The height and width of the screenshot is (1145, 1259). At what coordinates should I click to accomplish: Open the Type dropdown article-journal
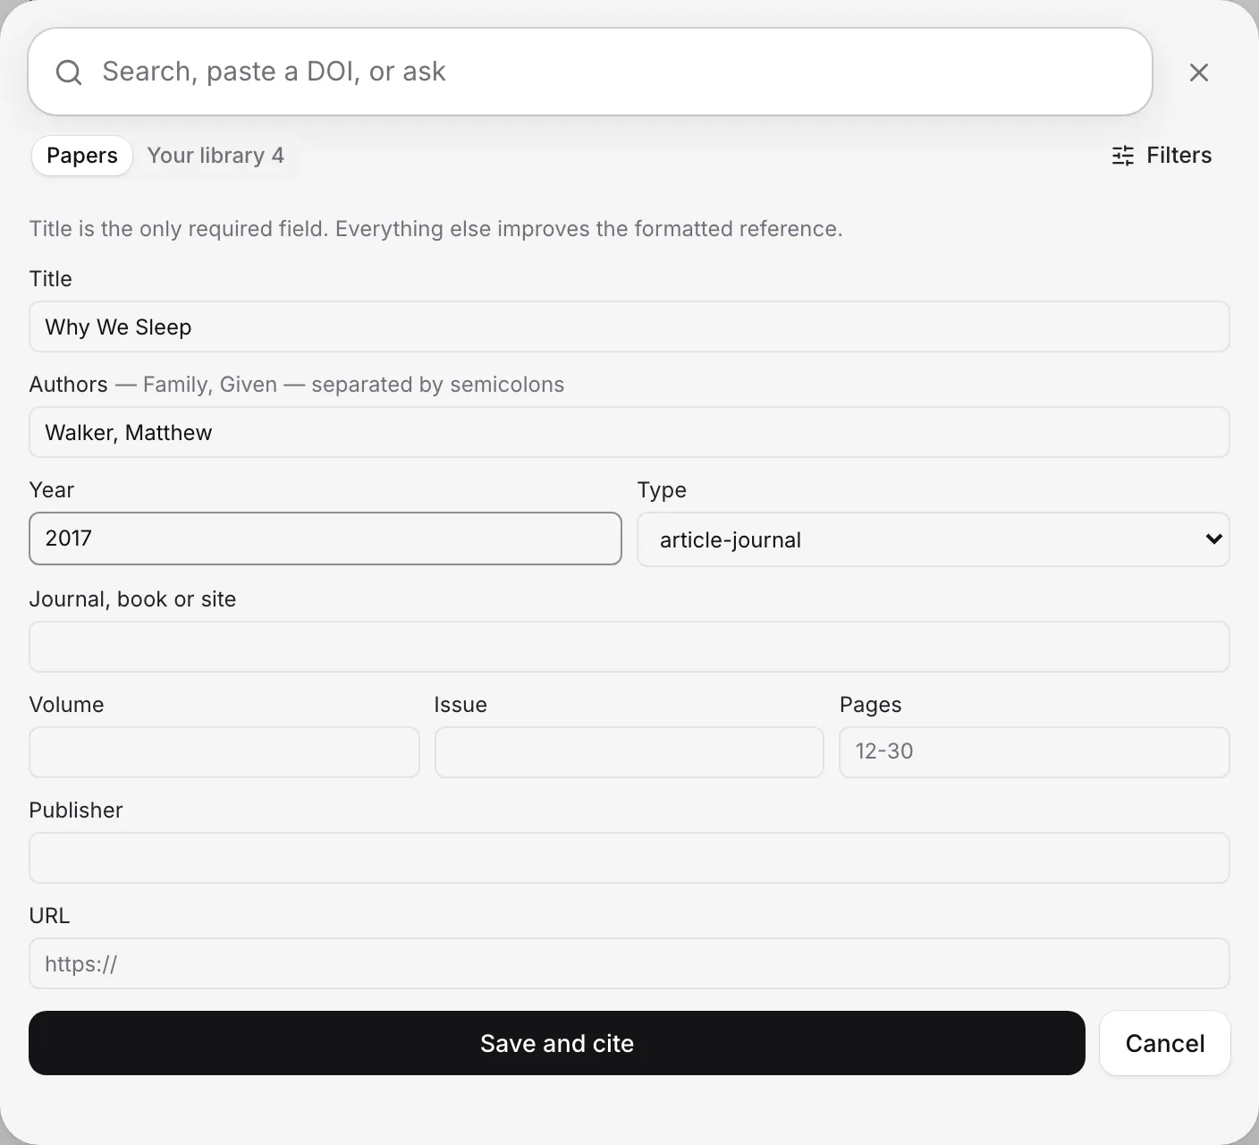934,539
